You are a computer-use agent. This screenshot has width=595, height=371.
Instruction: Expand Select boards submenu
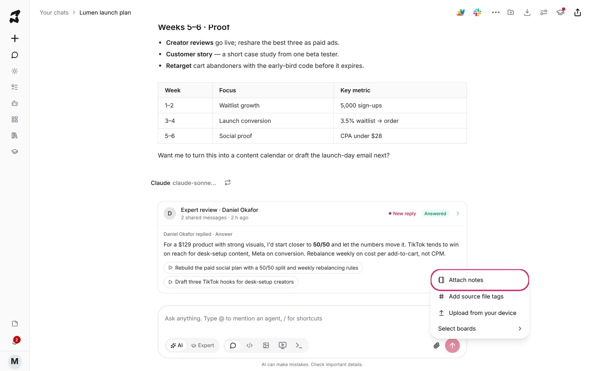pos(480,328)
